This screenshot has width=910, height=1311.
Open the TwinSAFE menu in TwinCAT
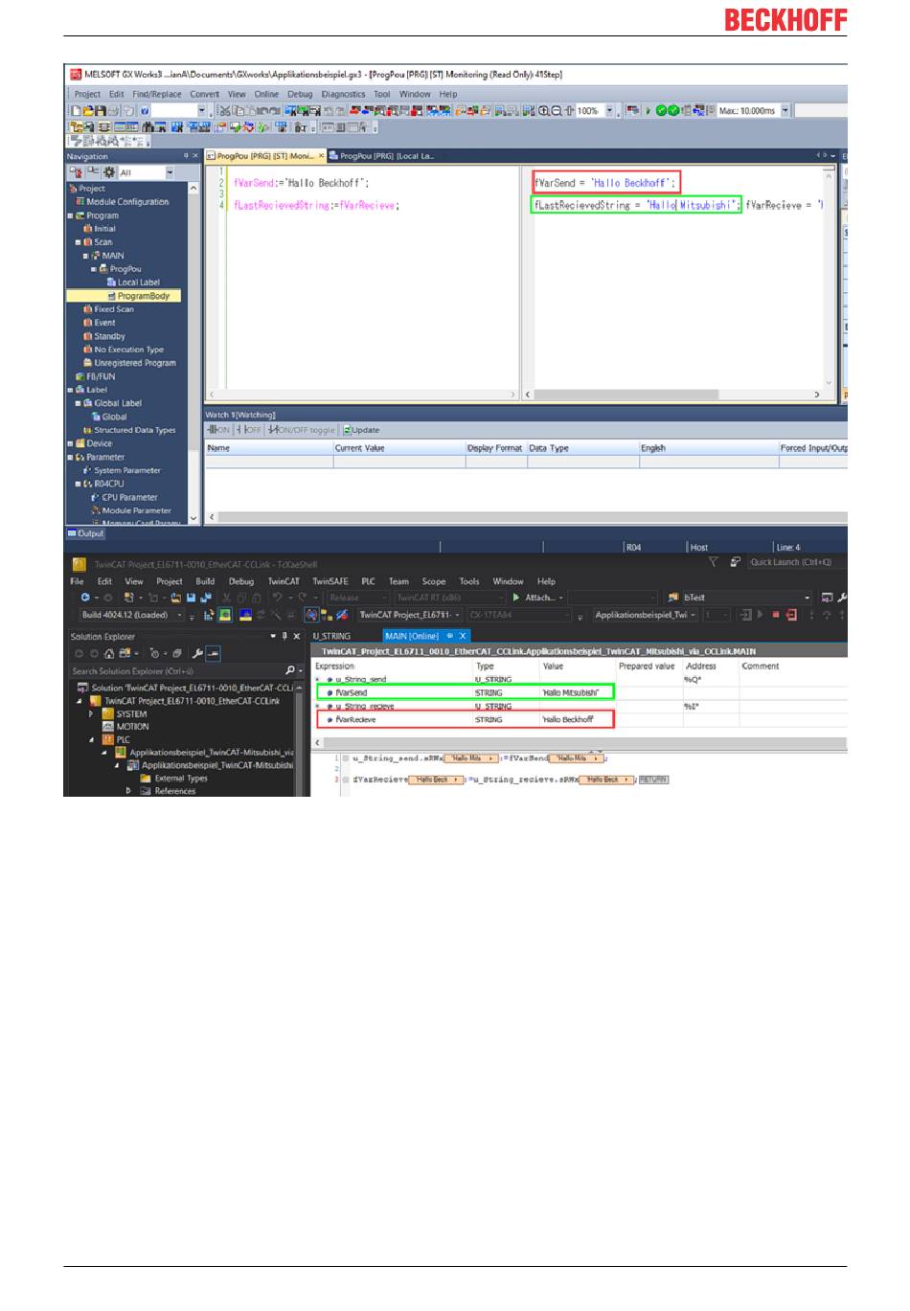[330, 581]
